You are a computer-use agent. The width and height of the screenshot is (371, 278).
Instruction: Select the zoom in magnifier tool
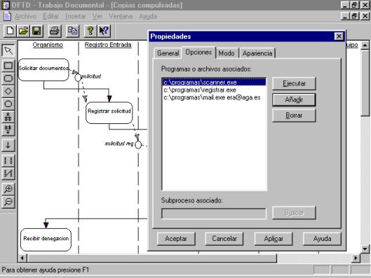pos(8,189)
